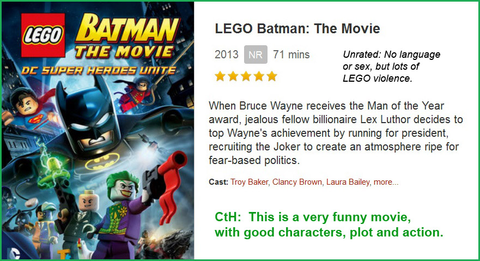480x261 pixels.
Task: Click the DC Super Heroes Unite subtitle
Action: 98,70
